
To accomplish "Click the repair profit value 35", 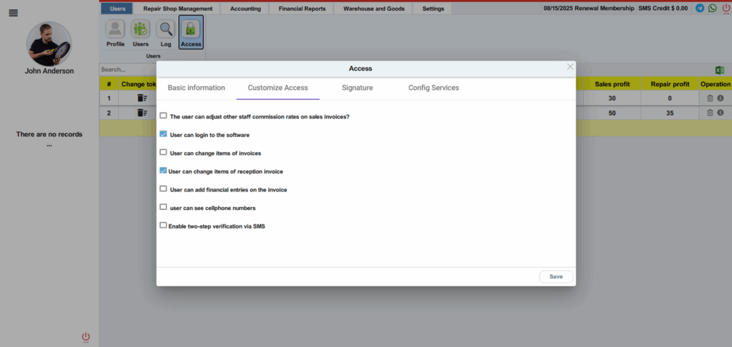I will point(670,113).
